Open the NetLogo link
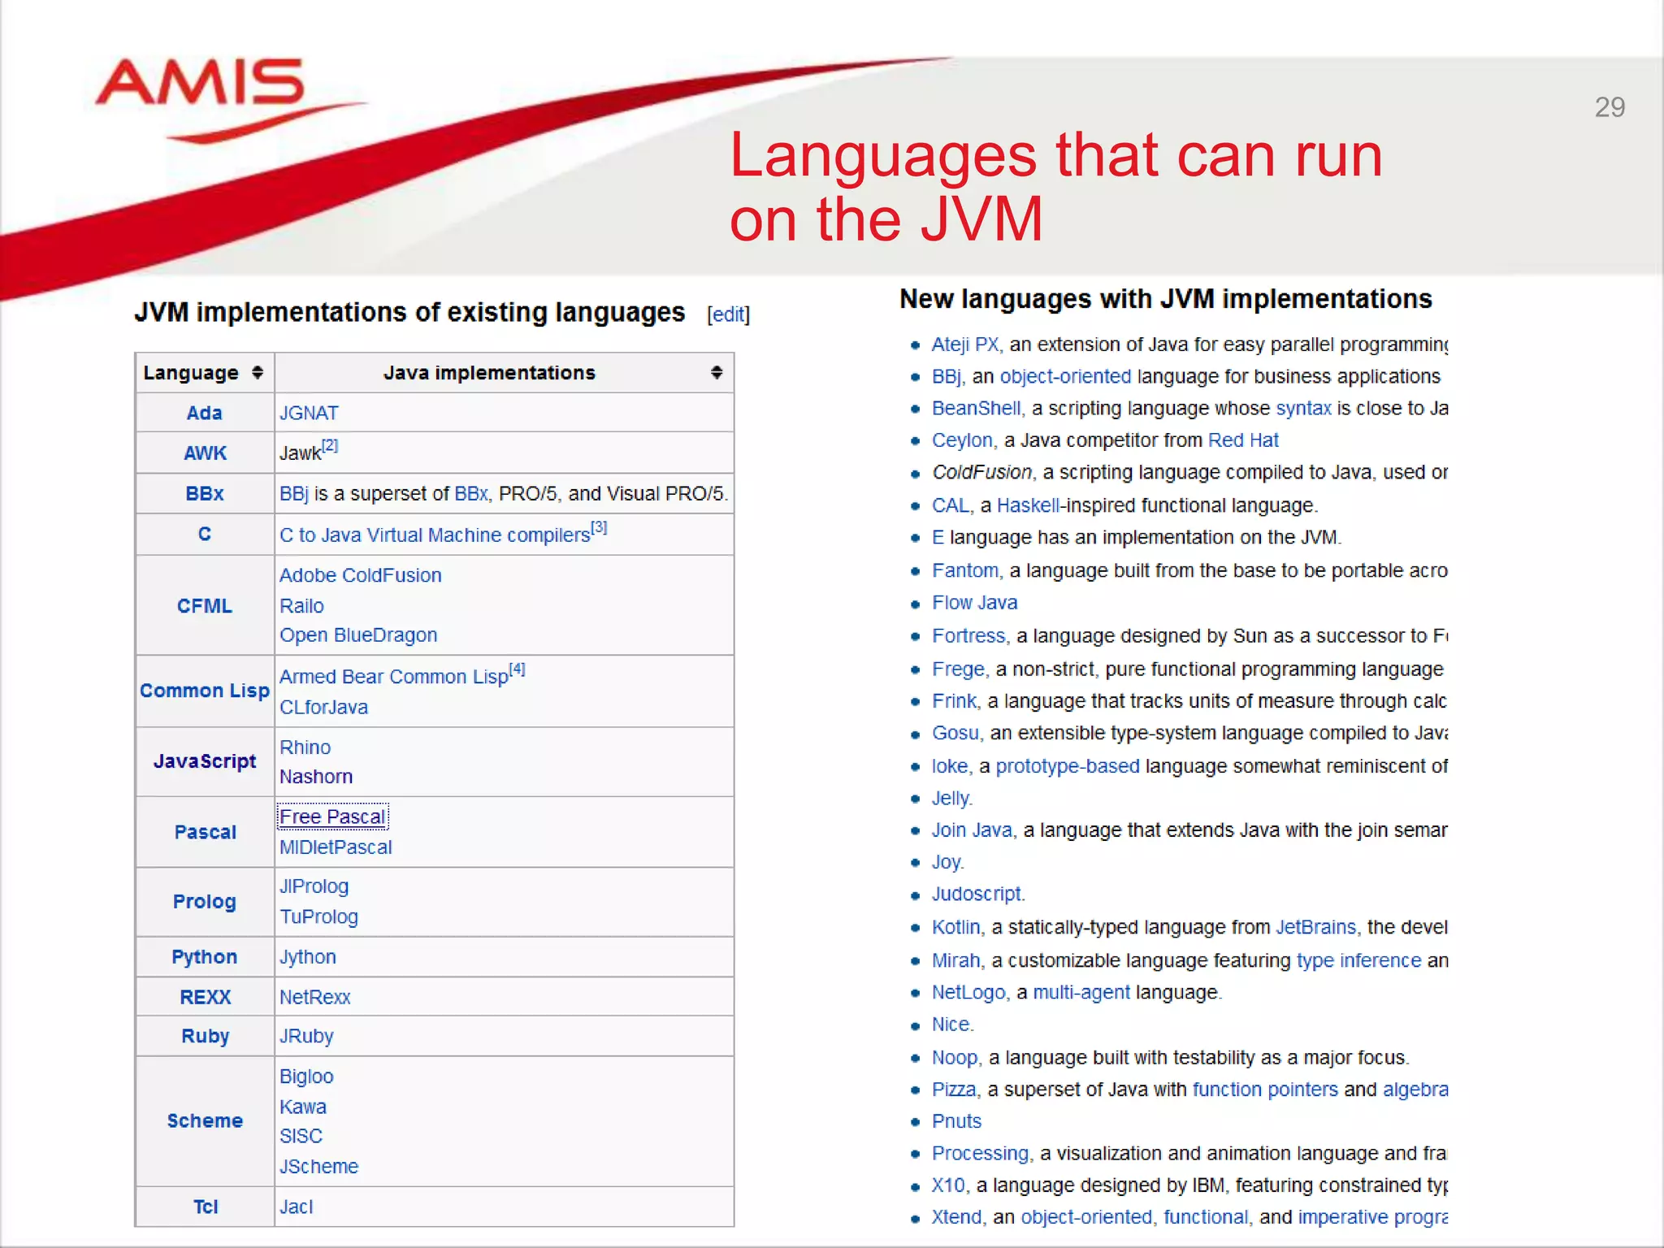The height and width of the screenshot is (1248, 1664). (968, 992)
